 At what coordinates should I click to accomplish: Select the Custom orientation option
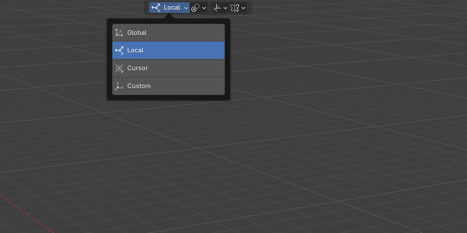tap(169, 86)
